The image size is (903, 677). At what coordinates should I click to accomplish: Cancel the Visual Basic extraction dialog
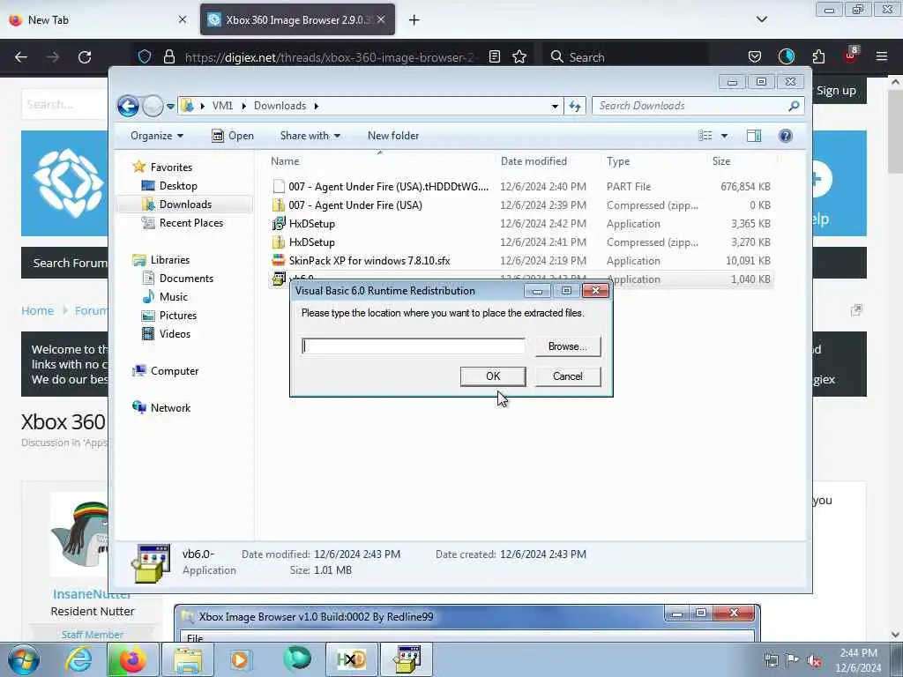[567, 376]
